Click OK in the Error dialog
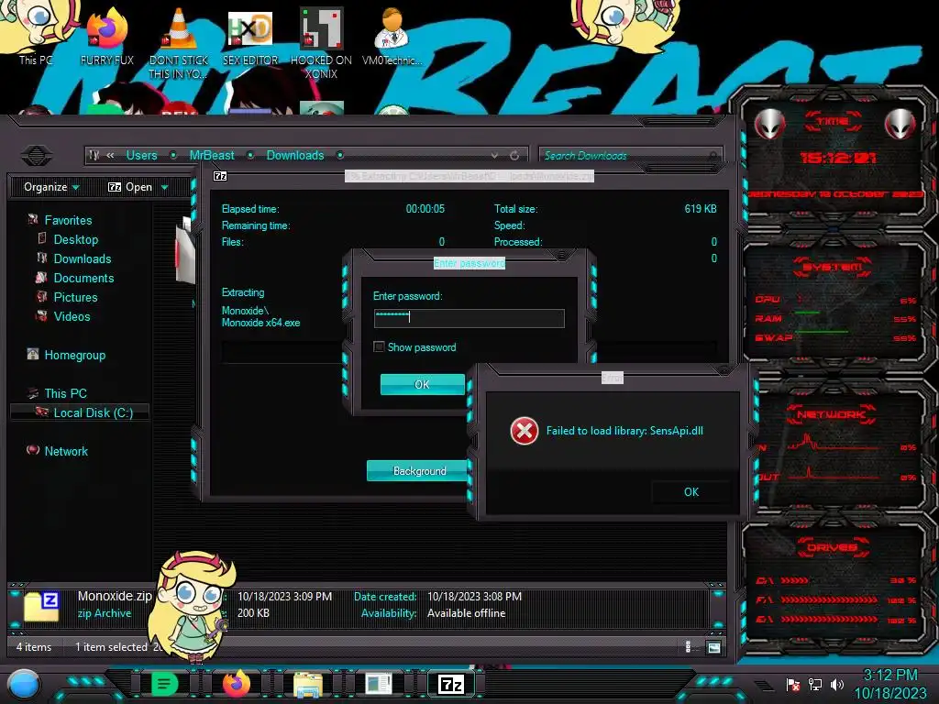 (x=691, y=492)
